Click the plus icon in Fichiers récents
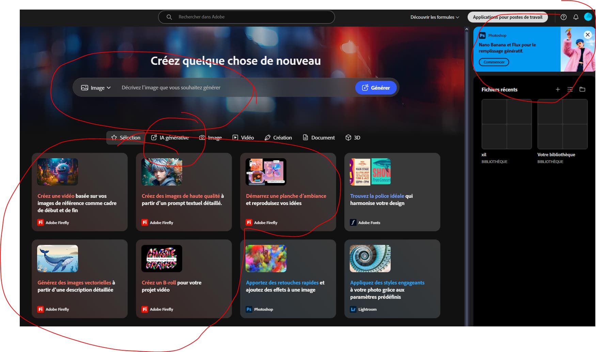Image resolution: width=596 pixels, height=352 pixels. (558, 89)
